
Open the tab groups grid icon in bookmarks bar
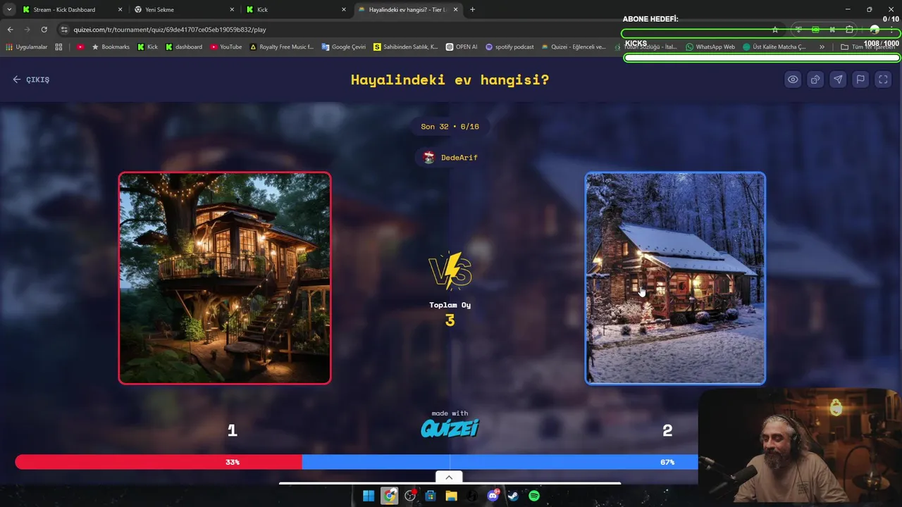tap(58, 47)
